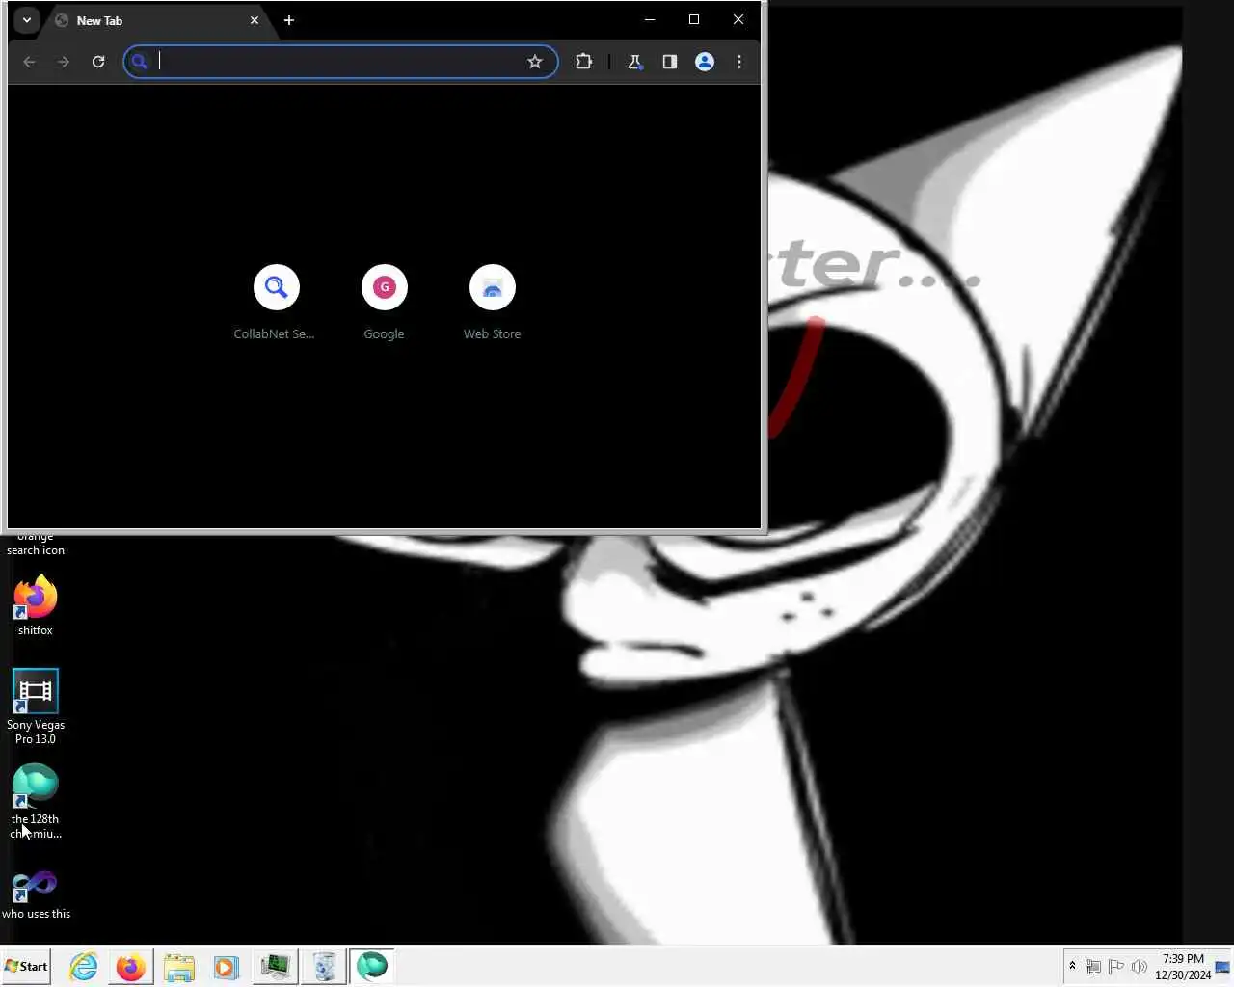Screen dimensions: 1234x987
Task: Bookmark this tab with the star icon
Action: point(535,62)
